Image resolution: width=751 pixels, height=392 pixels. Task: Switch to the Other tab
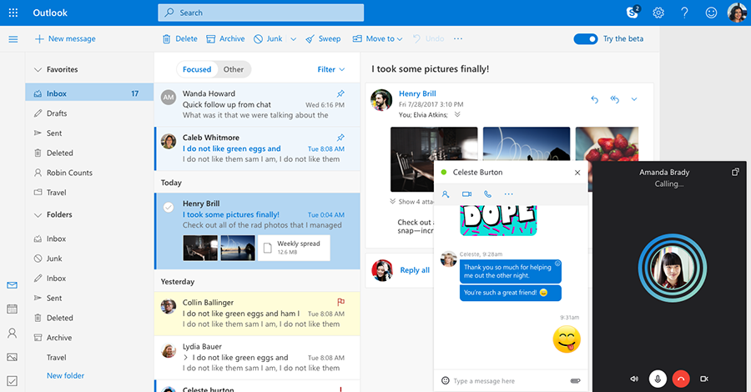234,70
